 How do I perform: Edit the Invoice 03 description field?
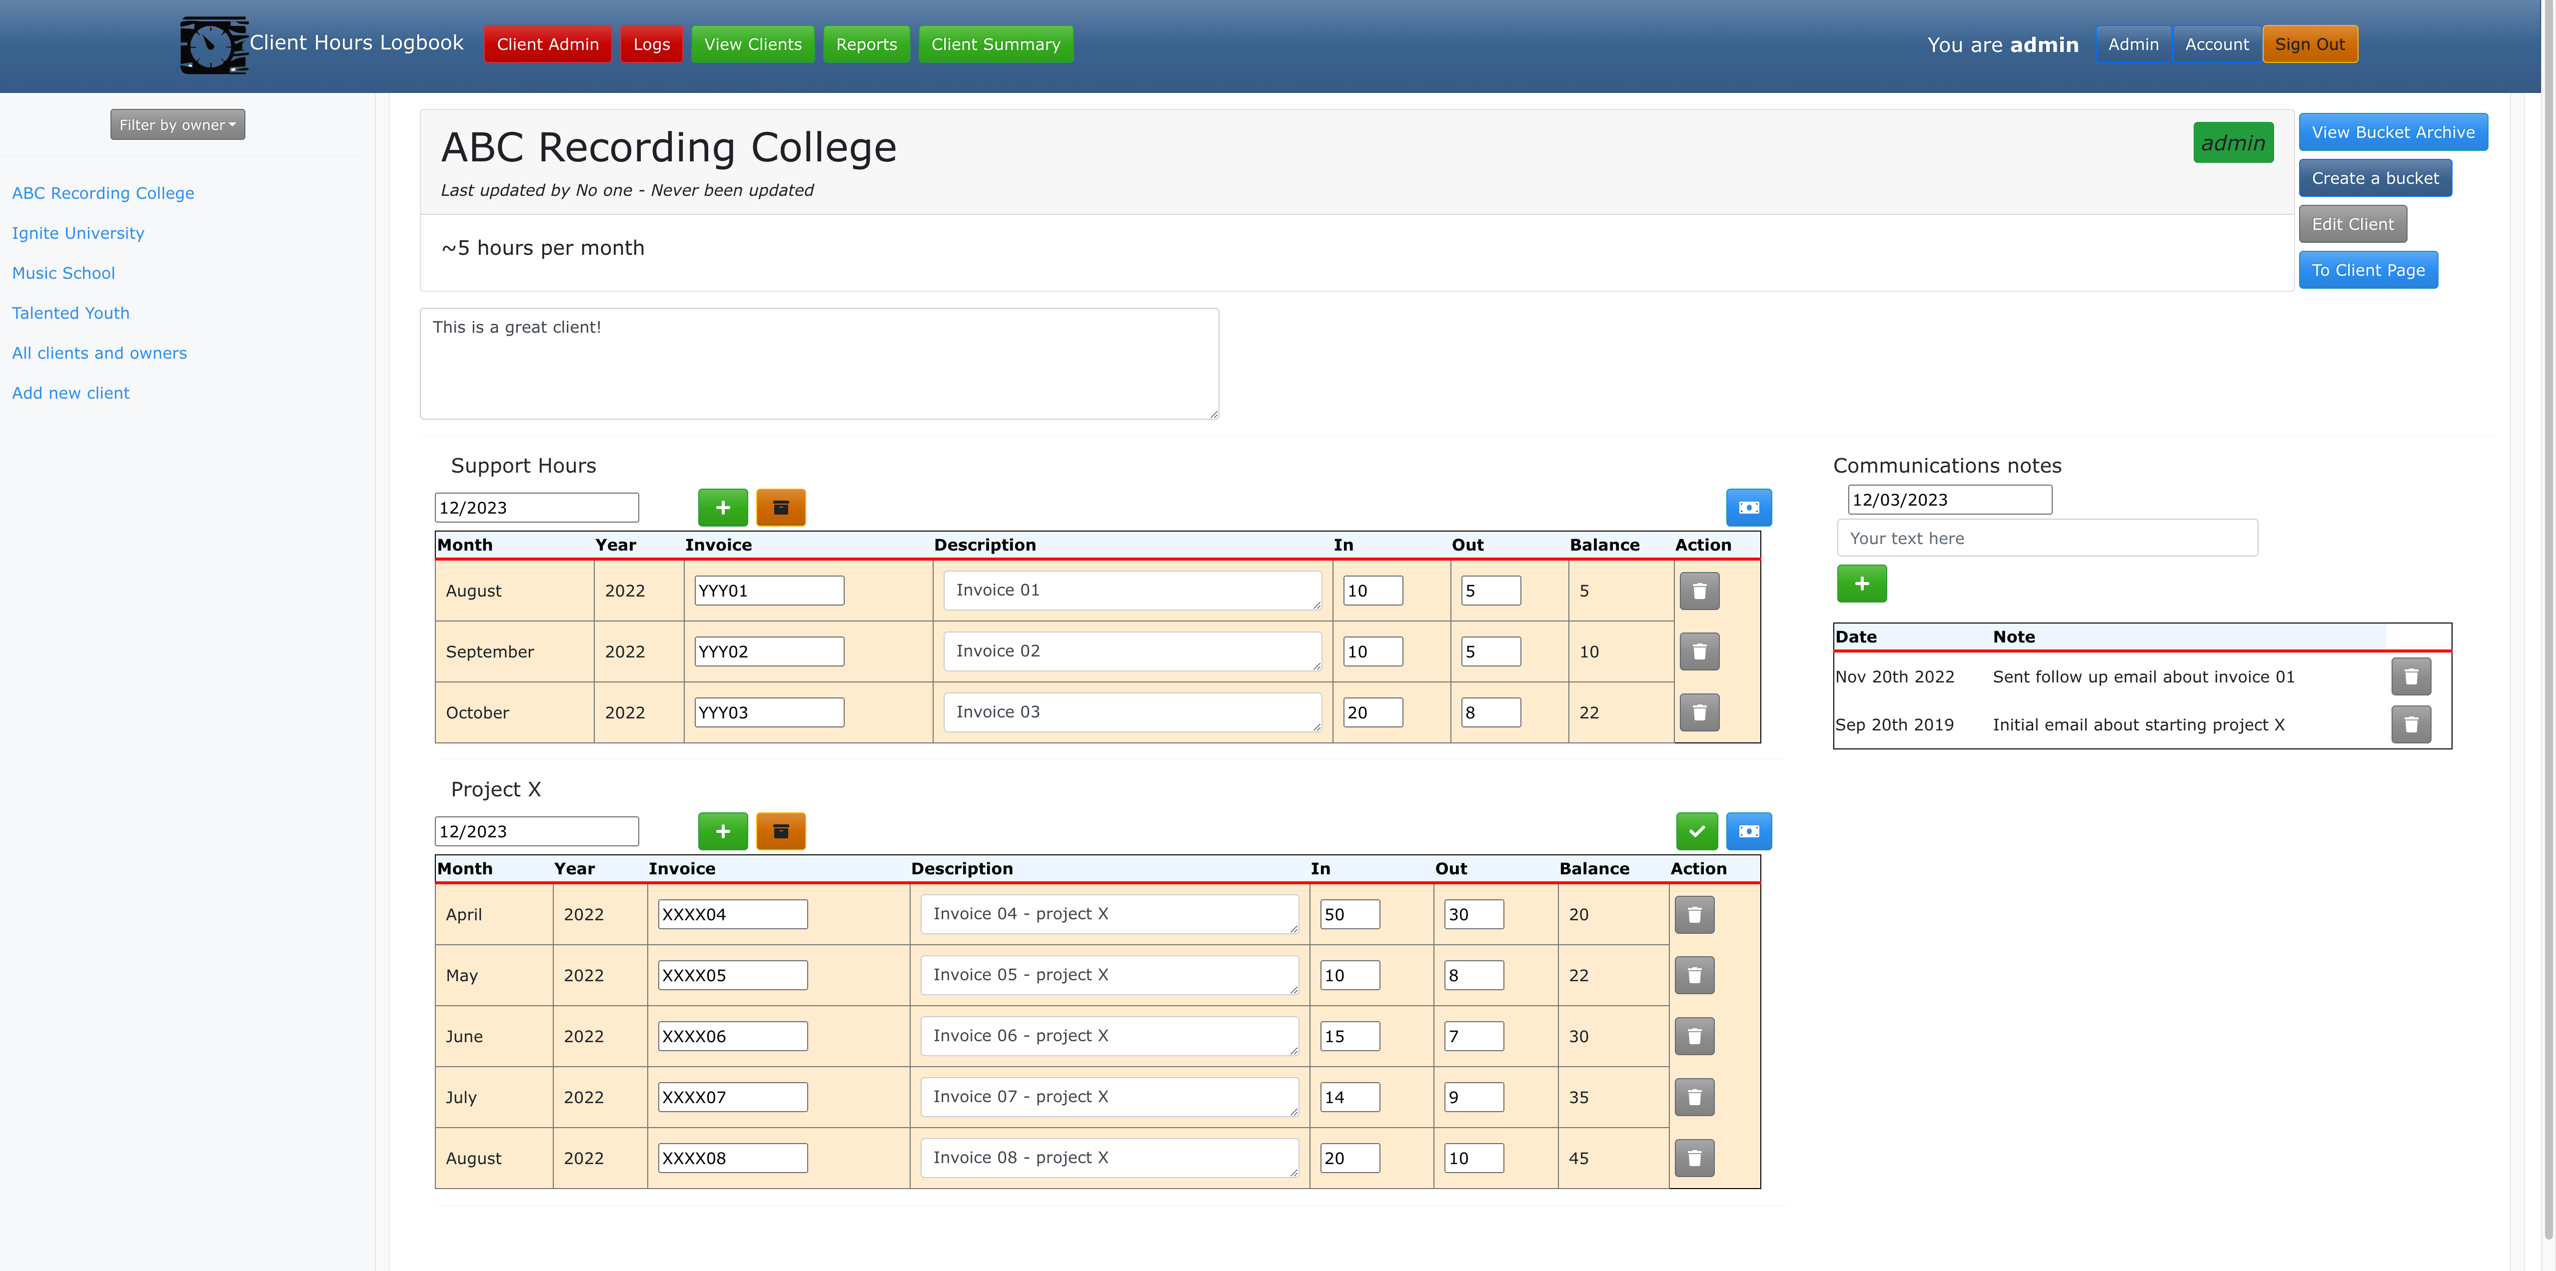click(x=1132, y=711)
